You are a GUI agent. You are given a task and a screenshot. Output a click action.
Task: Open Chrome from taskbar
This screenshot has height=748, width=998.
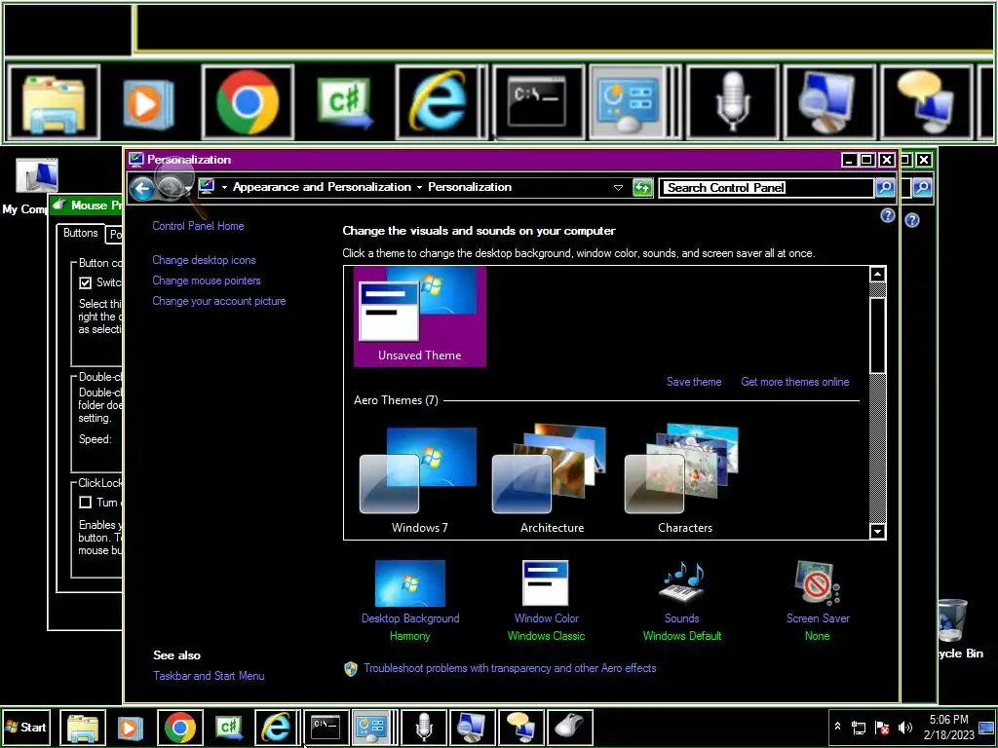(x=180, y=727)
